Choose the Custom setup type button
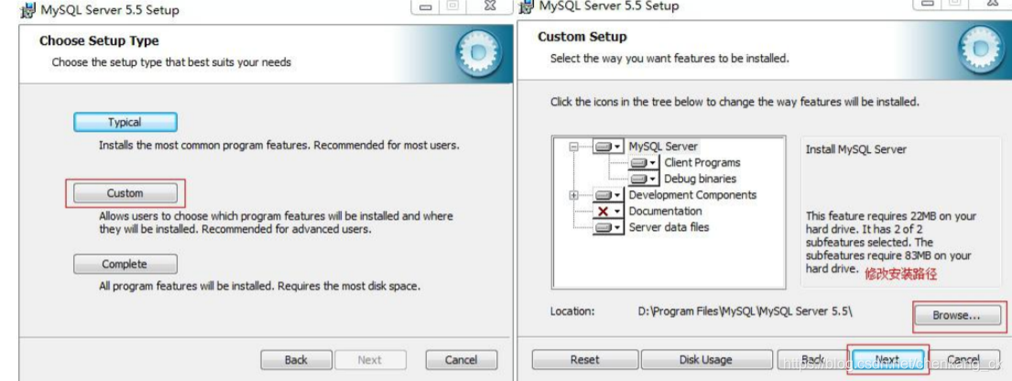The height and width of the screenshot is (381, 1012). pos(125,193)
